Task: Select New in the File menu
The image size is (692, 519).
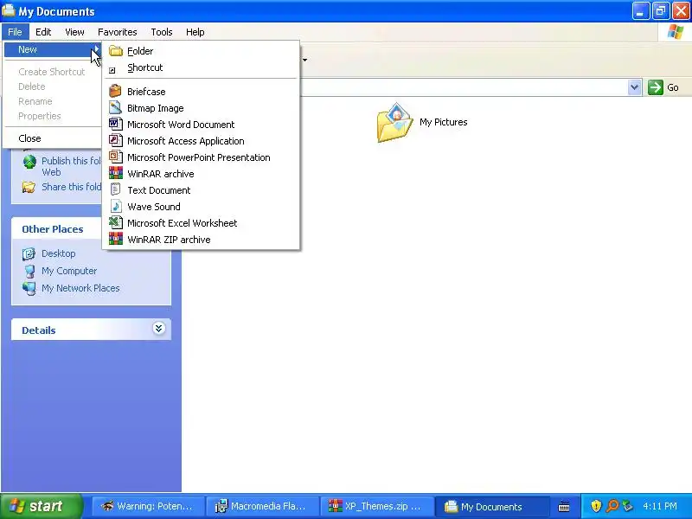Action: pyautogui.click(x=53, y=49)
